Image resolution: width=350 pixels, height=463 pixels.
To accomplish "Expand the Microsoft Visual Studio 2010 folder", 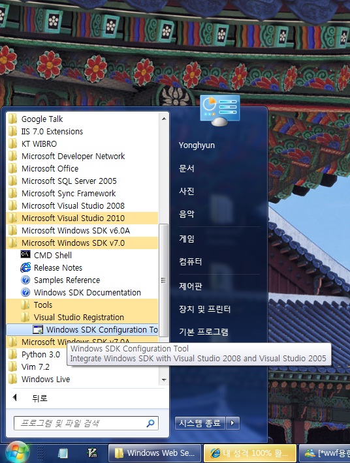I will [x=82, y=218].
